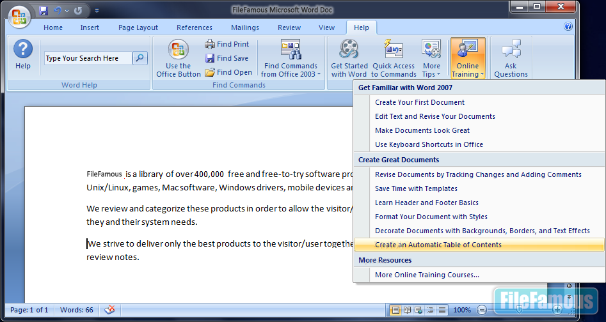Click Find Print with printer icon
The width and height of the screenshot is (606, 322).
pos(227,44)
